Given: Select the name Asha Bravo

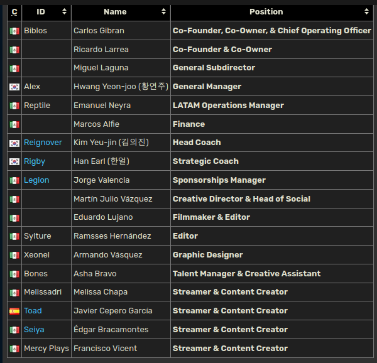Looking at the screenshot, I should point(95,274).
